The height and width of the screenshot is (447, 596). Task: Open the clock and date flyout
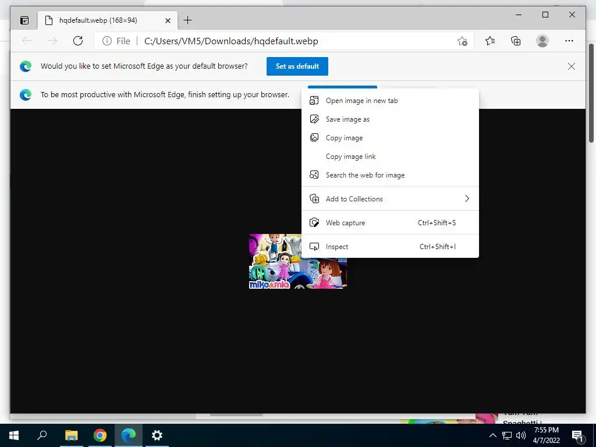[546, 435]
